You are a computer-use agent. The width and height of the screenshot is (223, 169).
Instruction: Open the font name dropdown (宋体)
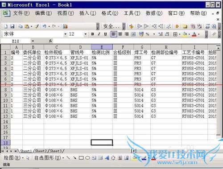65,34
